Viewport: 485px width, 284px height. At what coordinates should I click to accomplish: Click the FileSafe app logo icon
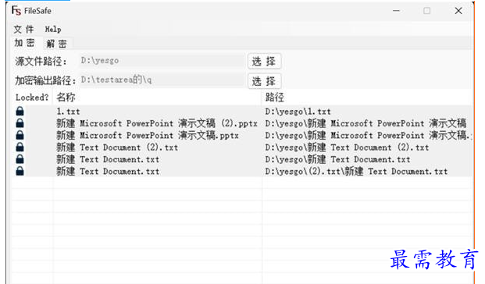16,10
